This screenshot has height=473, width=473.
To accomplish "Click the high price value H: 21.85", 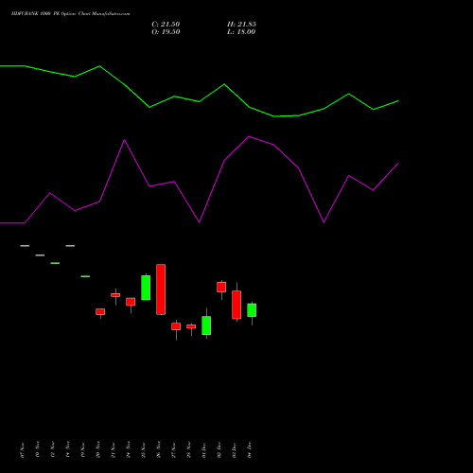I will (x=241, y=25).
